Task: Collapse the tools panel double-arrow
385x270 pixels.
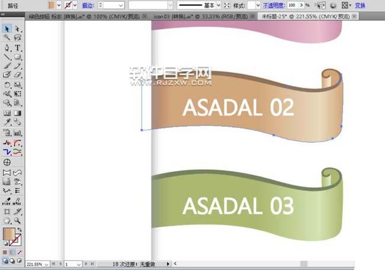Action: 3,14
